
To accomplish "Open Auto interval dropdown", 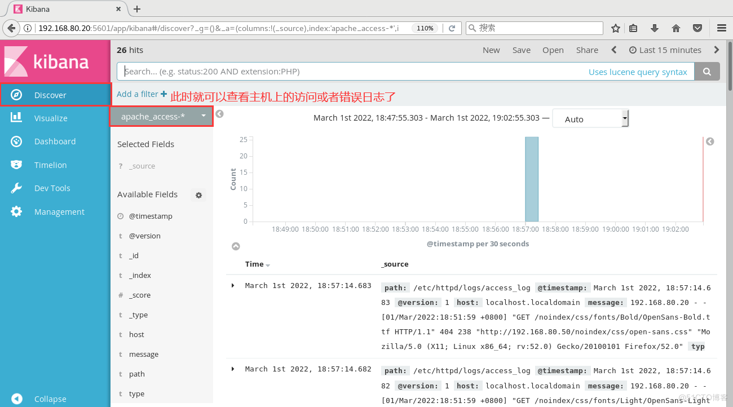I will point(590,118).
